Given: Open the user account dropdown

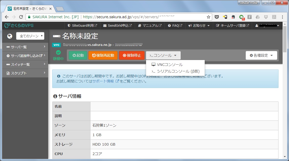Looking at the screenshot, I should (267, 26).
